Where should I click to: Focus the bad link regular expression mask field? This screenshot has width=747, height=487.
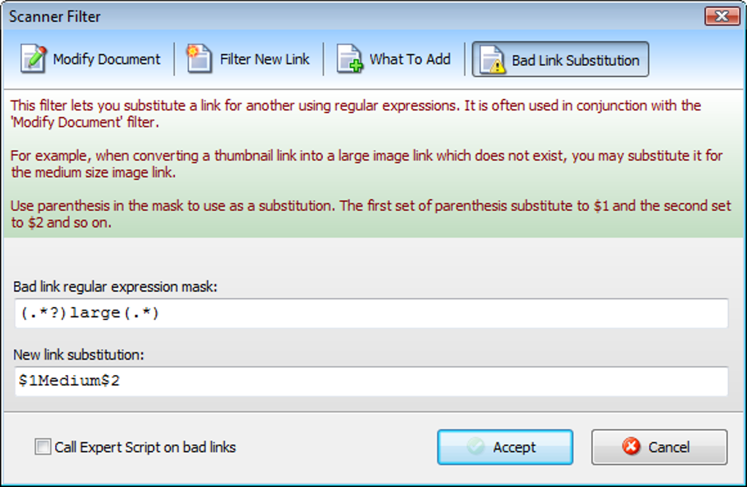371,313
